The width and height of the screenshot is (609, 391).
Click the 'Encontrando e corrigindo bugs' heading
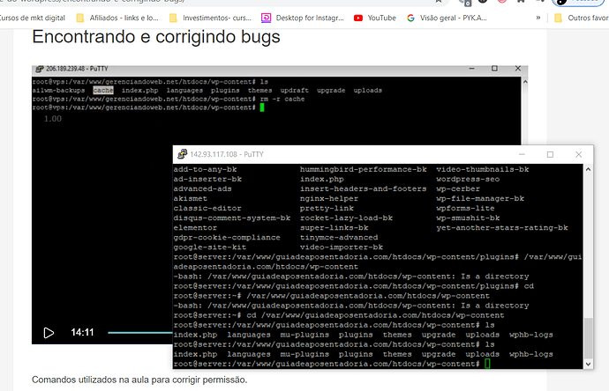(x=156, y=37)
